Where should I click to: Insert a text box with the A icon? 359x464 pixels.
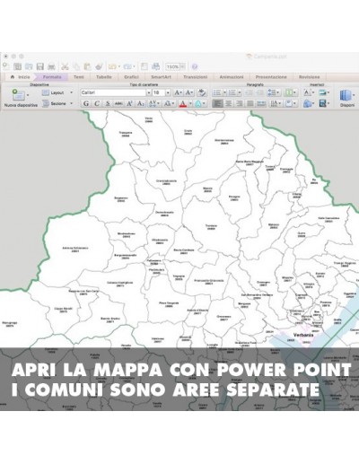[x=307, y=92]
